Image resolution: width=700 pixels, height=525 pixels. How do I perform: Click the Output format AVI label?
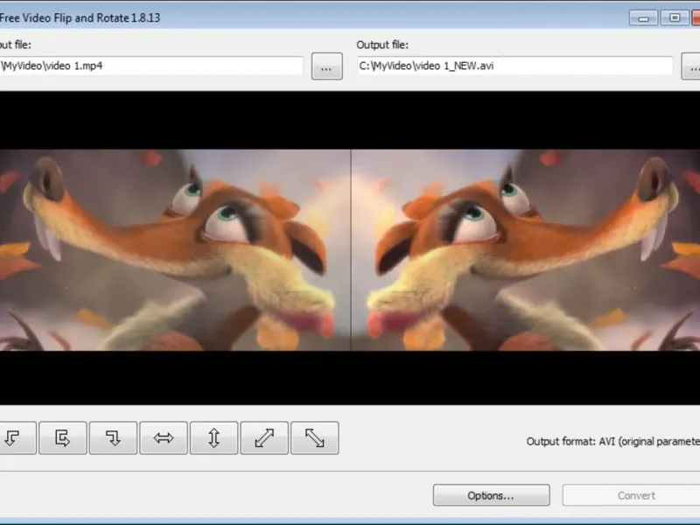point(613,442)
